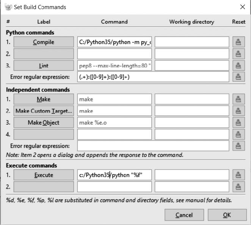
Task: Open the Make Custom Target label button
Action: [44, 111]
